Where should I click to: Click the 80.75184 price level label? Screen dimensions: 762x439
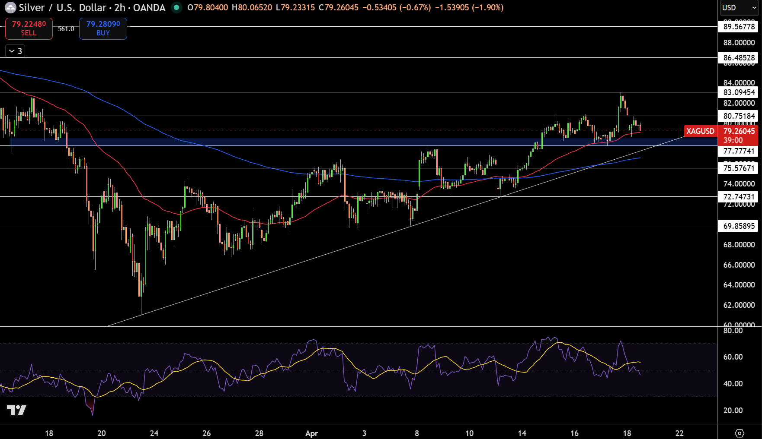coord(738,116)
